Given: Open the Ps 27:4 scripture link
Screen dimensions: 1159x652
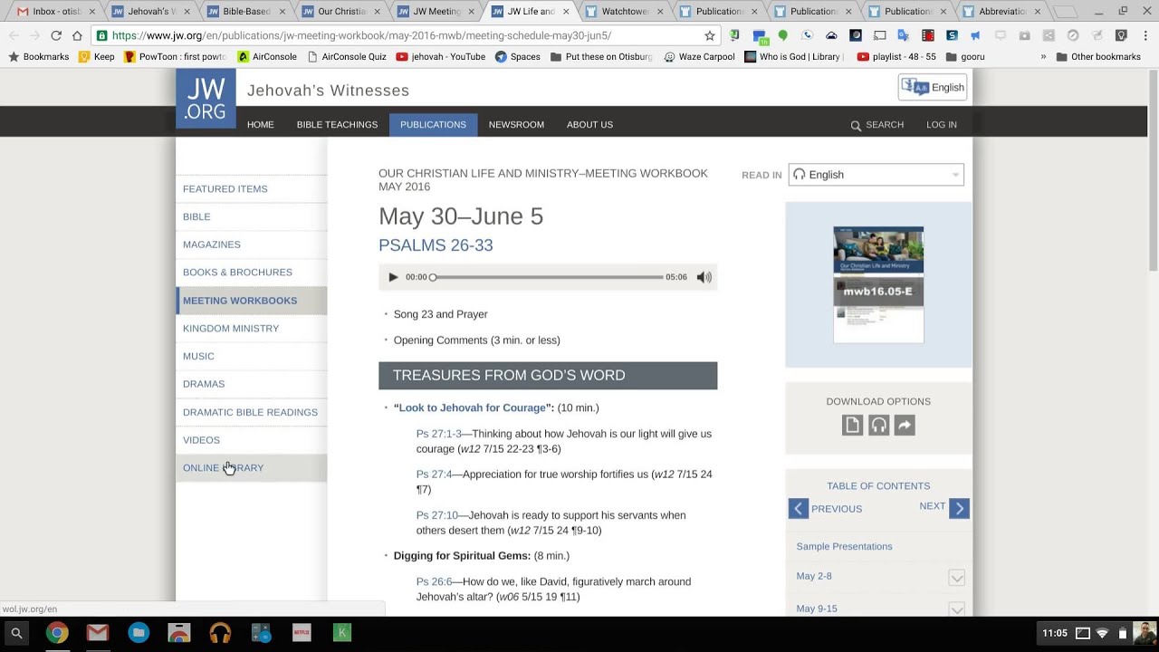Looking at the screenshot, I should (434, 475).
